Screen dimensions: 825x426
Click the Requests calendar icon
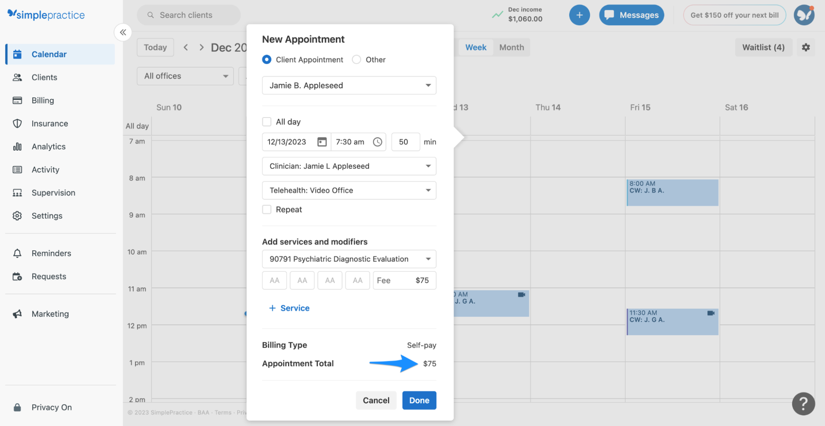point(17,276)
